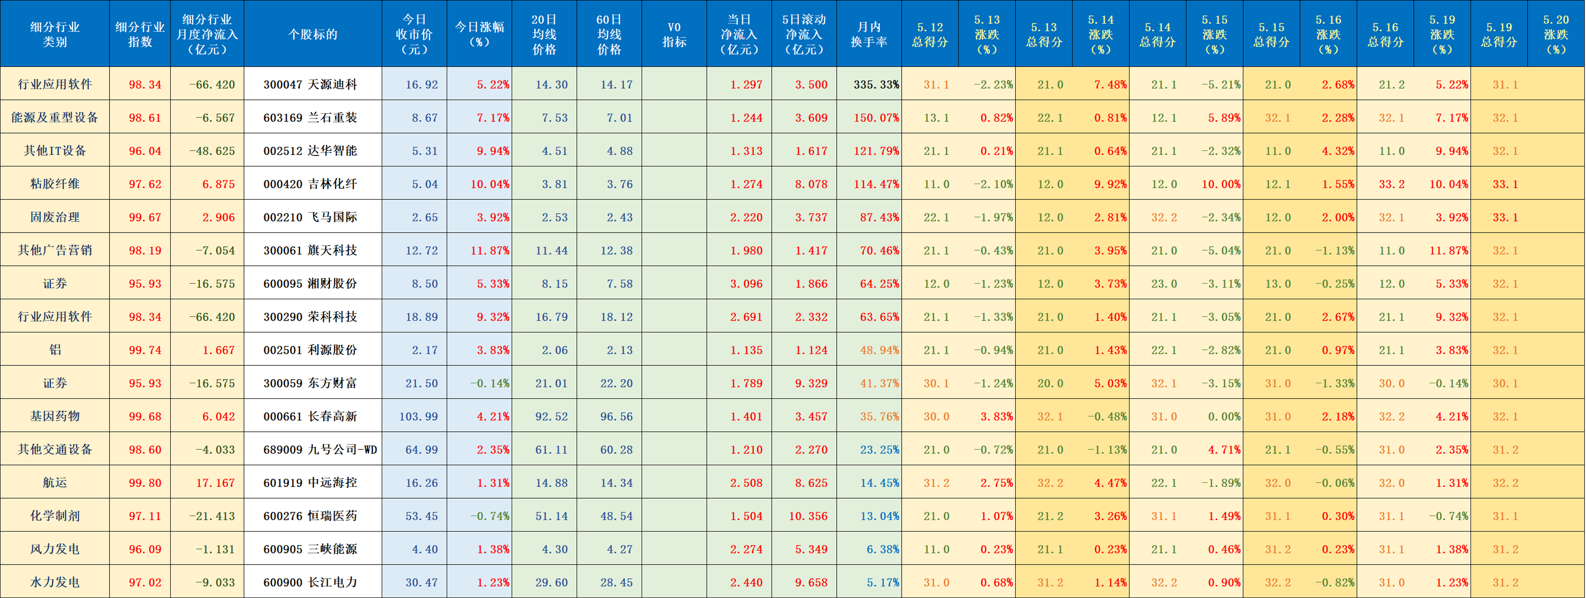Click the 细分行业类别 header cell
This screenshot has height=598, width=1586.
pos(55,34)
